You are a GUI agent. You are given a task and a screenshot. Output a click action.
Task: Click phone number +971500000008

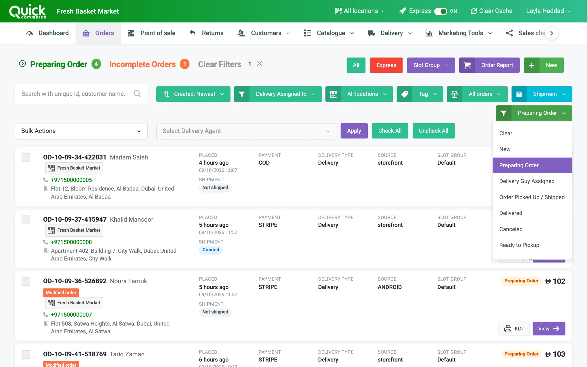point(71,242)
